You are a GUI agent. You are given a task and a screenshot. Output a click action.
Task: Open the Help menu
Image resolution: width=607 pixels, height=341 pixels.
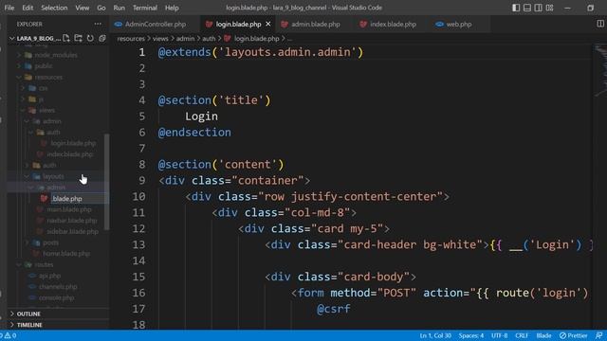tap(172, 8)
